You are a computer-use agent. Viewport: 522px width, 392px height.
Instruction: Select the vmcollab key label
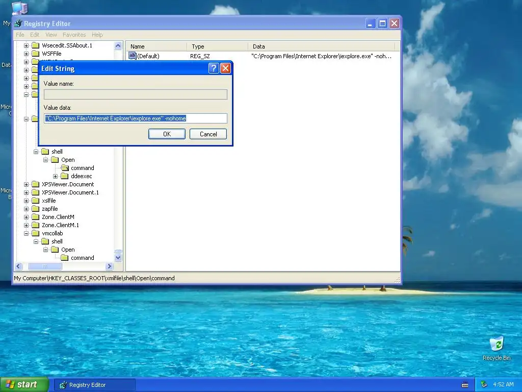tap(53, 233)
